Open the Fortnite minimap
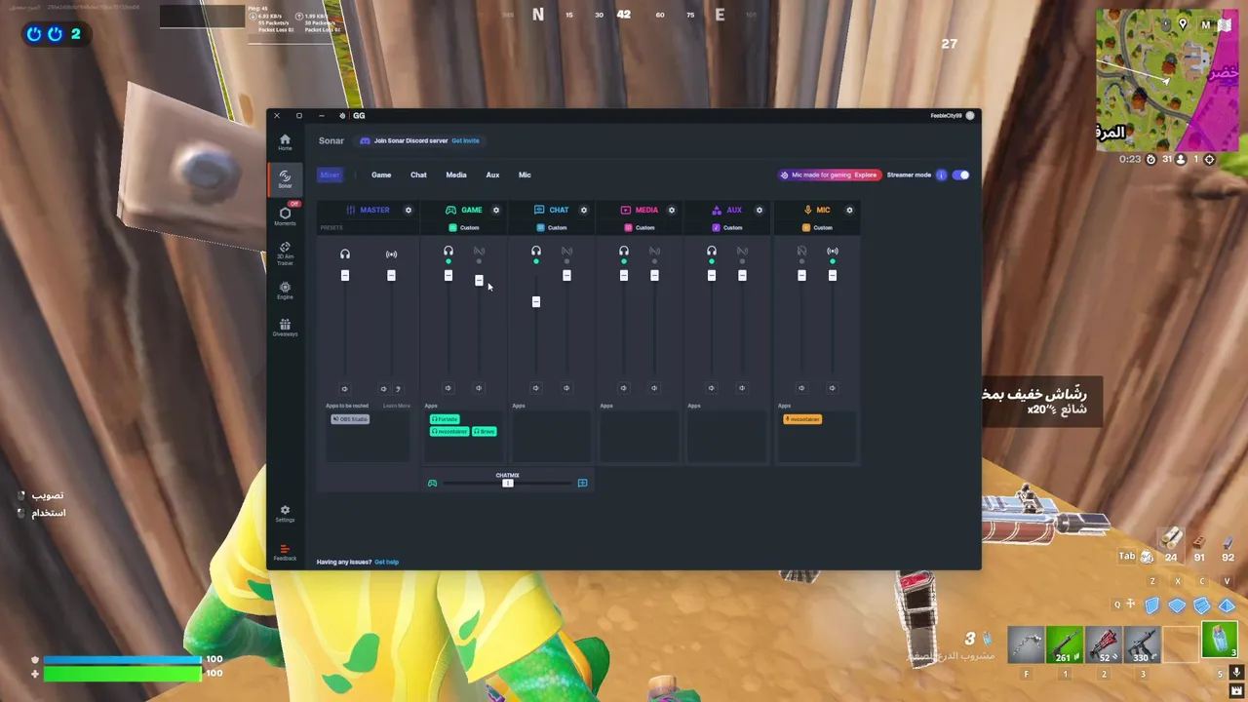Screen dimensions: 1248x702 pos(1167,80)
